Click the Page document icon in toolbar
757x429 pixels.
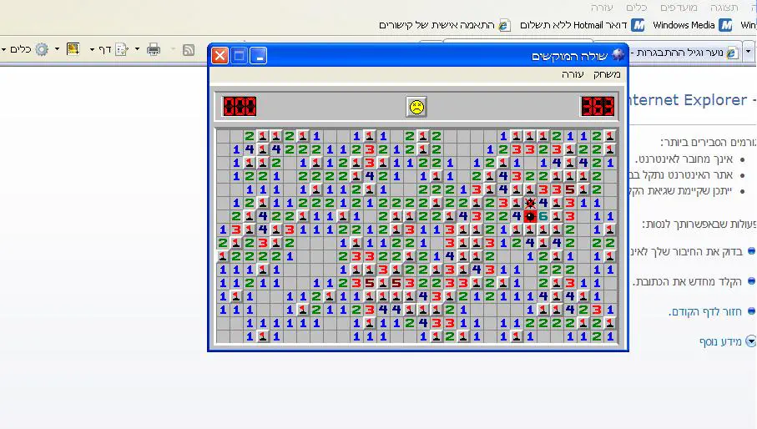121,49
